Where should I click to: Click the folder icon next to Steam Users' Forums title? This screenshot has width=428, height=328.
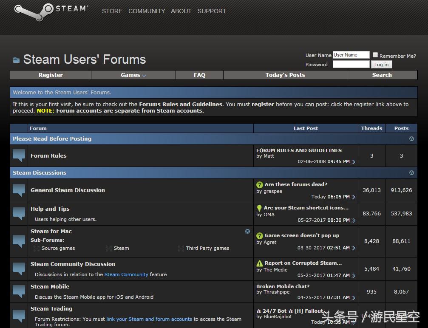16,60
